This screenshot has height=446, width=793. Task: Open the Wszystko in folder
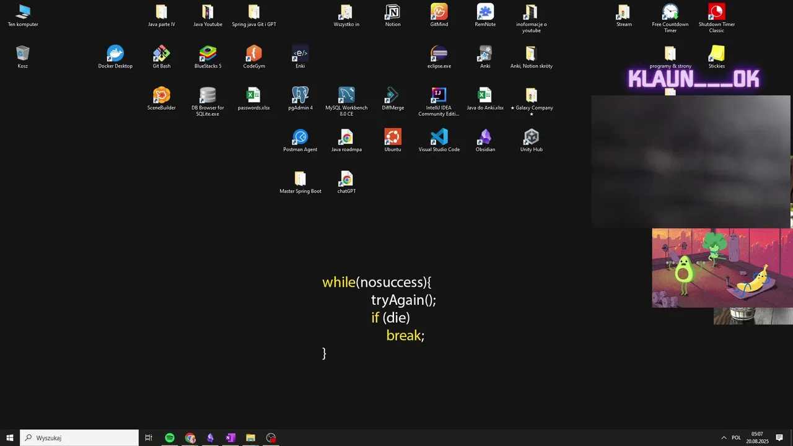tap(346, 16)
